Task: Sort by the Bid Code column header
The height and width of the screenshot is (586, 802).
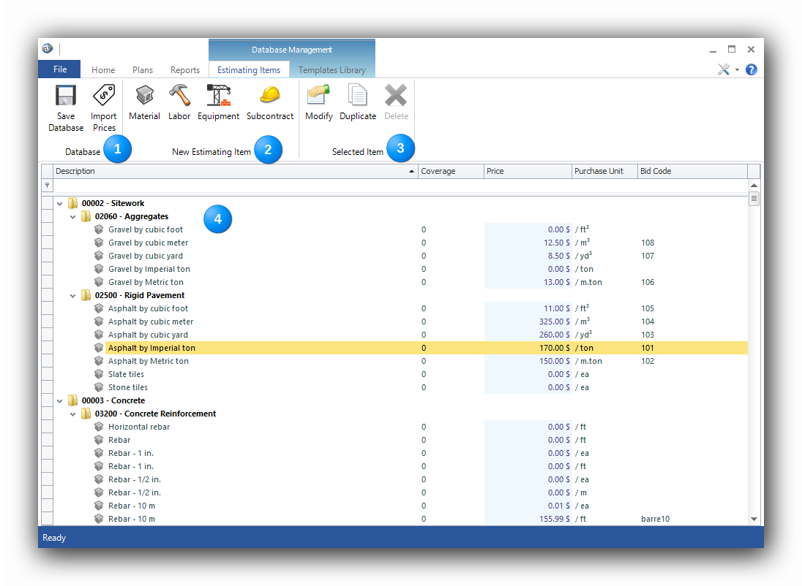Action: click(x=692, y=172)
